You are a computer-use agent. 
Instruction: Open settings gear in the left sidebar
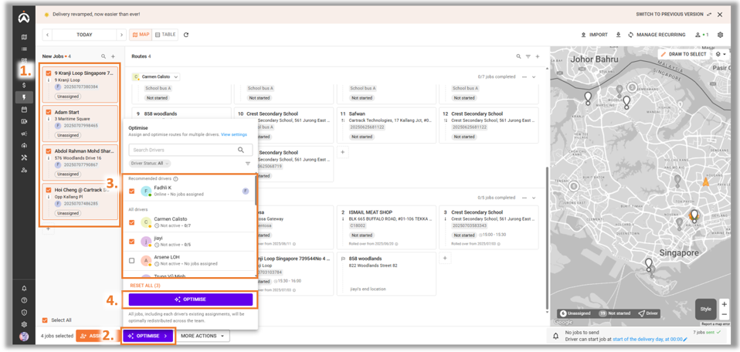point(24,325)
